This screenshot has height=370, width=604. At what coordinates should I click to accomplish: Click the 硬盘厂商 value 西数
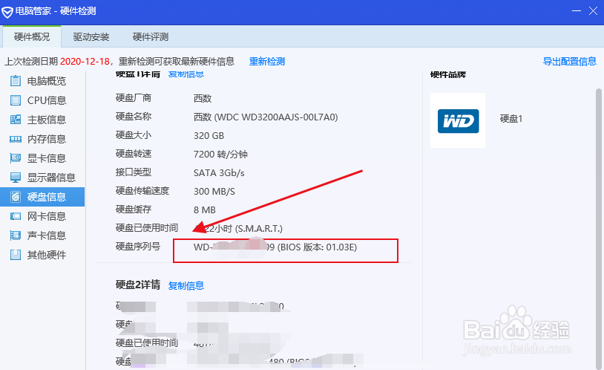coord(203,99)
